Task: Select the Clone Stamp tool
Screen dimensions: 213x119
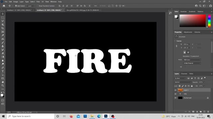Action: point(3,46)
